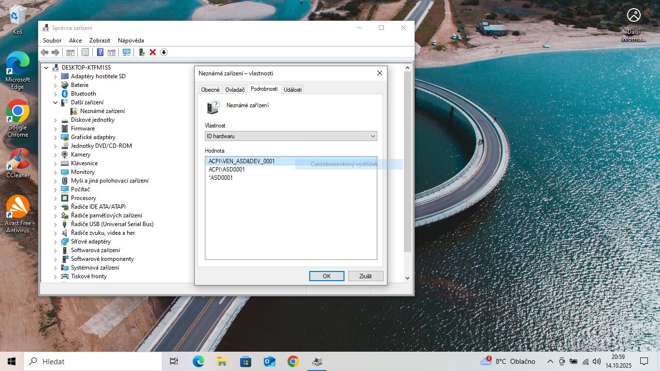Show hidden system tray icons chevron

pyautogui.click(x=550, y=361)
